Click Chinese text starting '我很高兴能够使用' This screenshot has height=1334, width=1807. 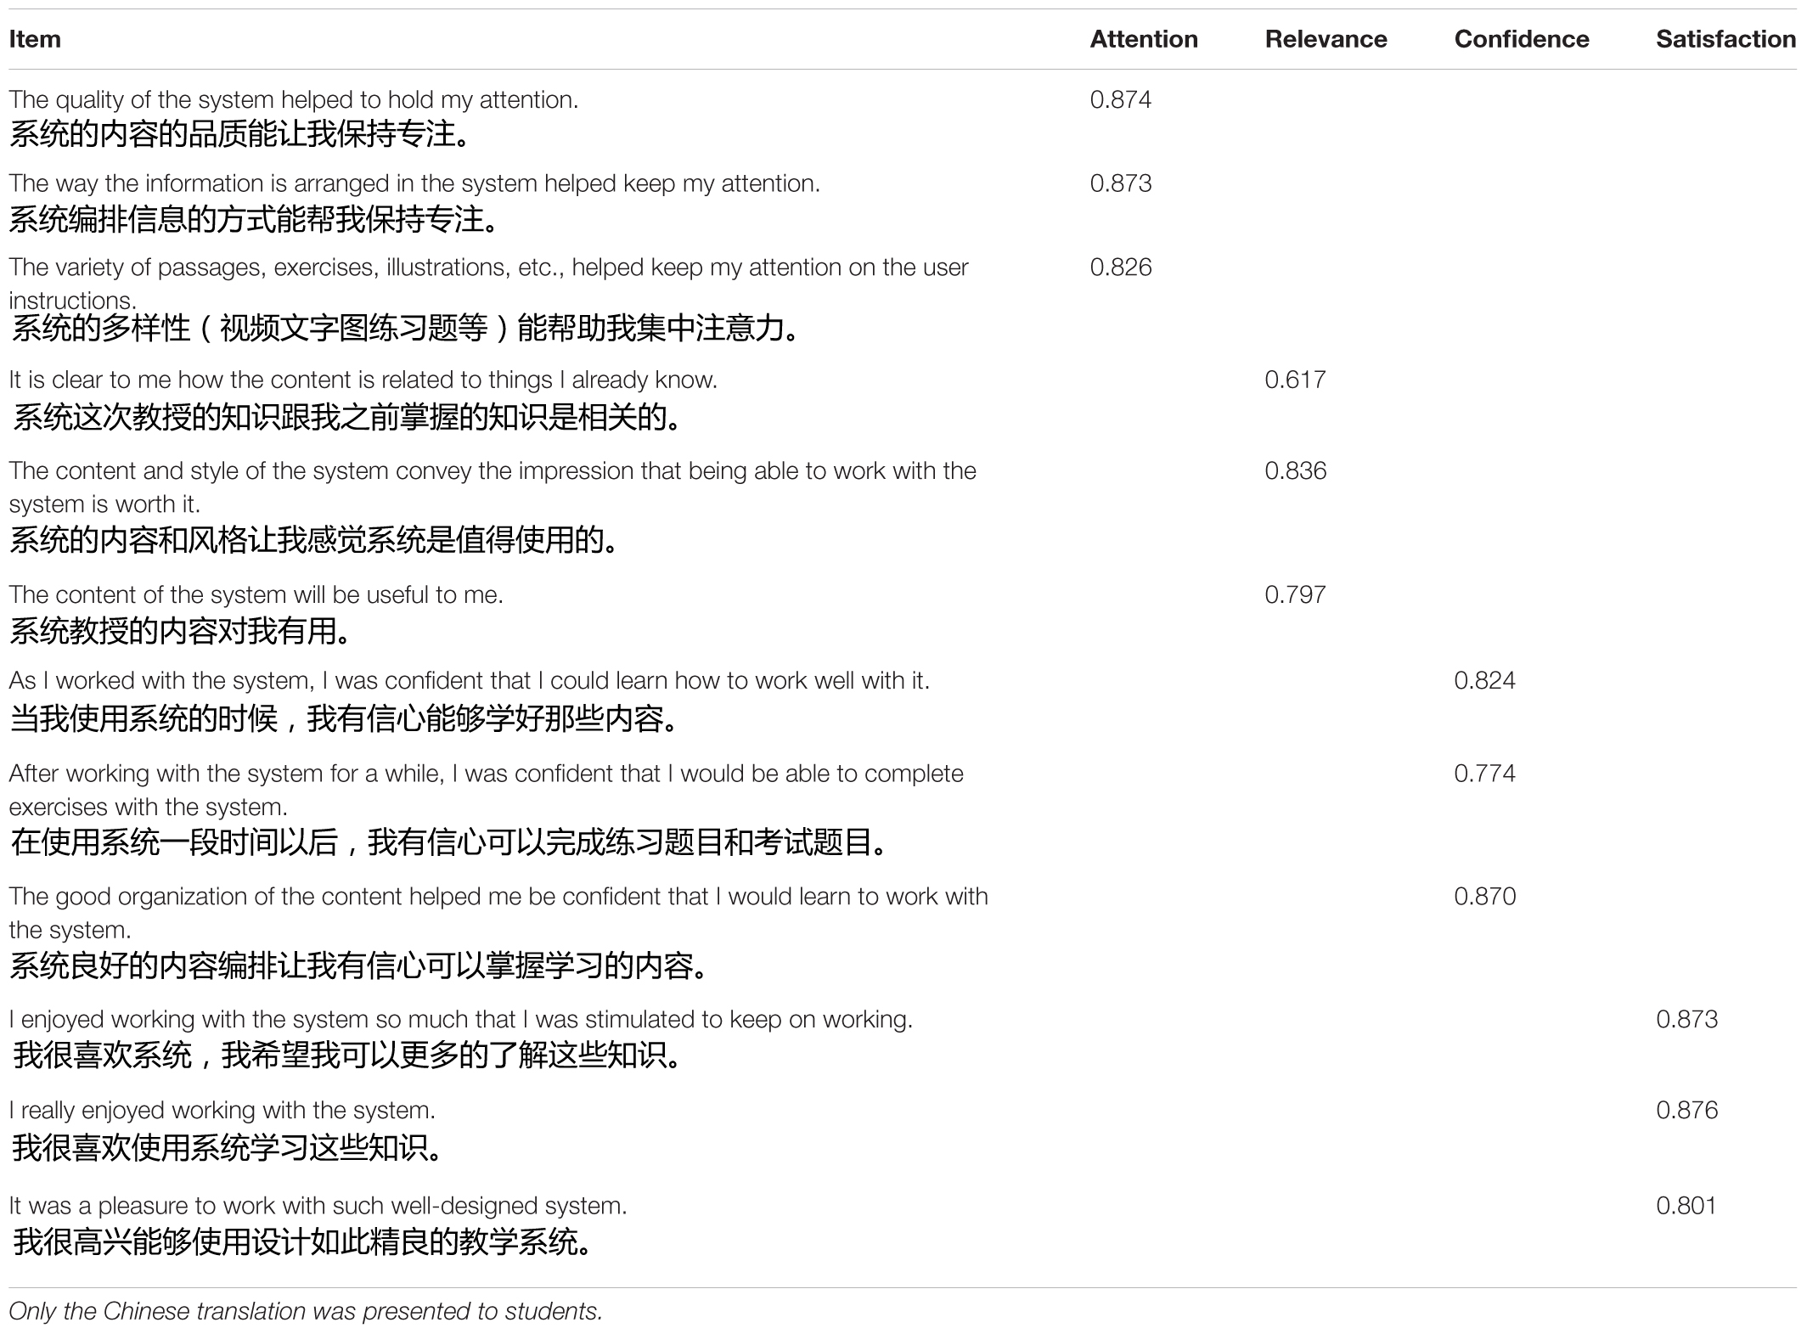coord(303,1242)
